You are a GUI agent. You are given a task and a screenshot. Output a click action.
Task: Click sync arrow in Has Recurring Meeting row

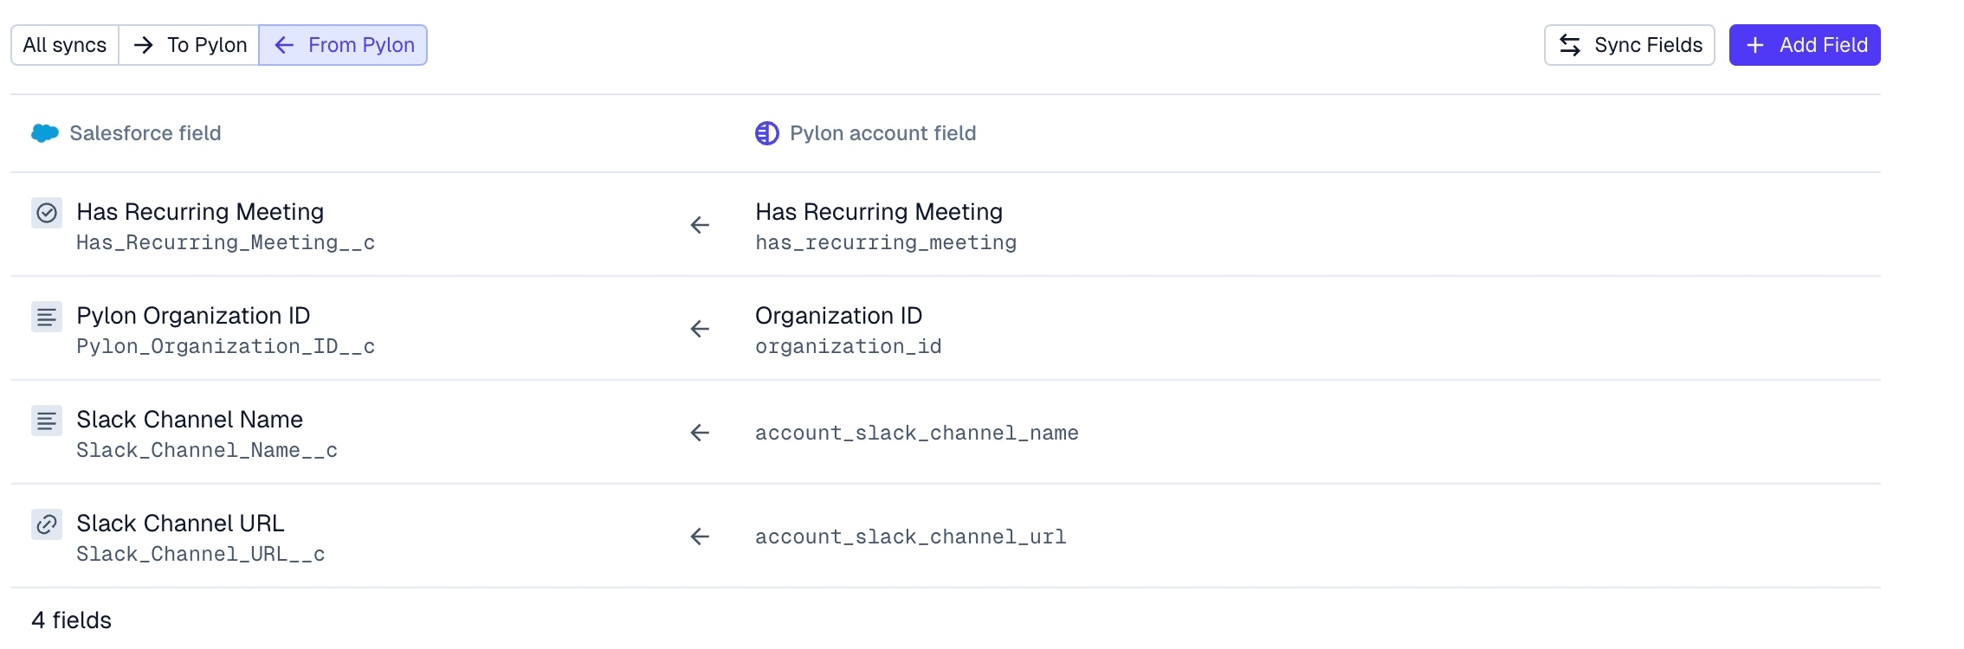point(700,225)
